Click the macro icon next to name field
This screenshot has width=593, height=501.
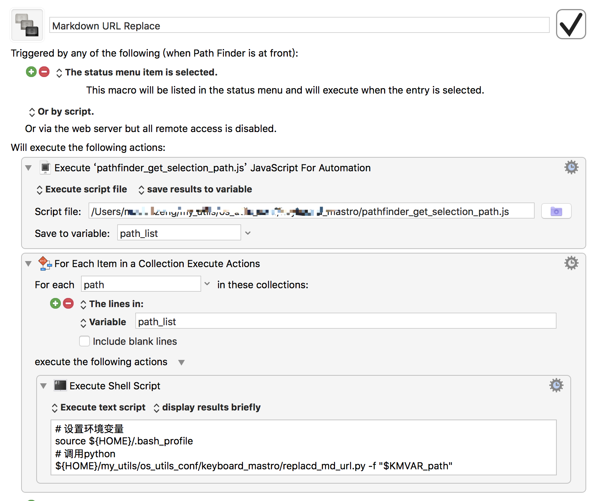27,25
